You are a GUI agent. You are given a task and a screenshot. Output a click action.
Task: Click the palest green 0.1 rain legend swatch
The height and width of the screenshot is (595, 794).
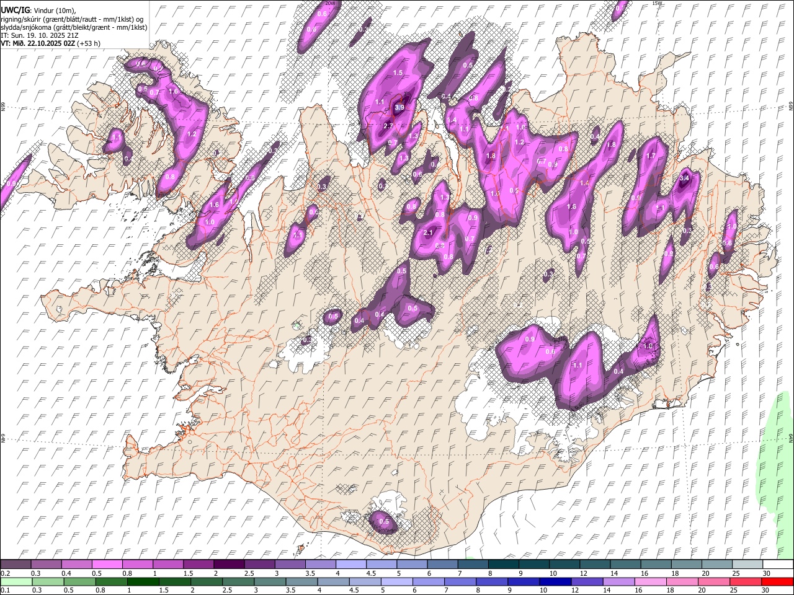point(16,581)
